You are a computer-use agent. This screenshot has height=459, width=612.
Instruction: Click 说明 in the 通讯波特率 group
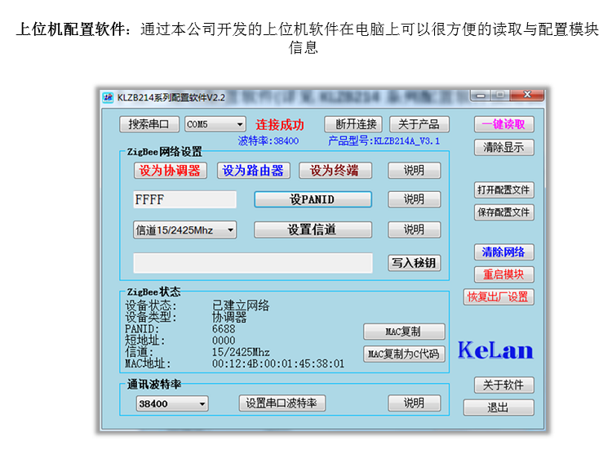click(414, 403)
